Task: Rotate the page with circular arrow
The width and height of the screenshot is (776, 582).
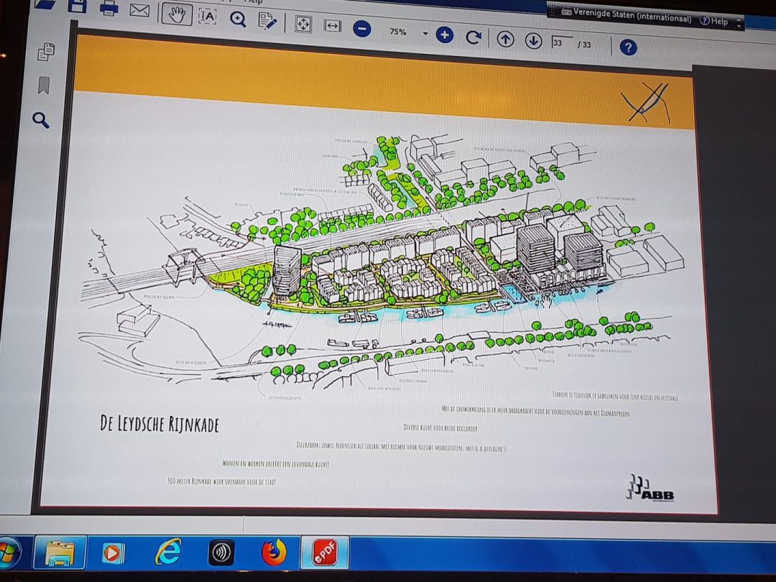Action: click(473, 37)
